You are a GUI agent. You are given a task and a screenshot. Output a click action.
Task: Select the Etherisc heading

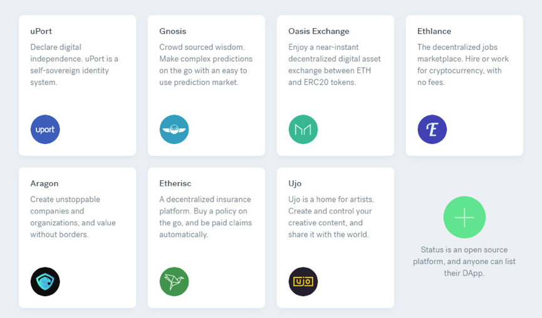(175, 183)
